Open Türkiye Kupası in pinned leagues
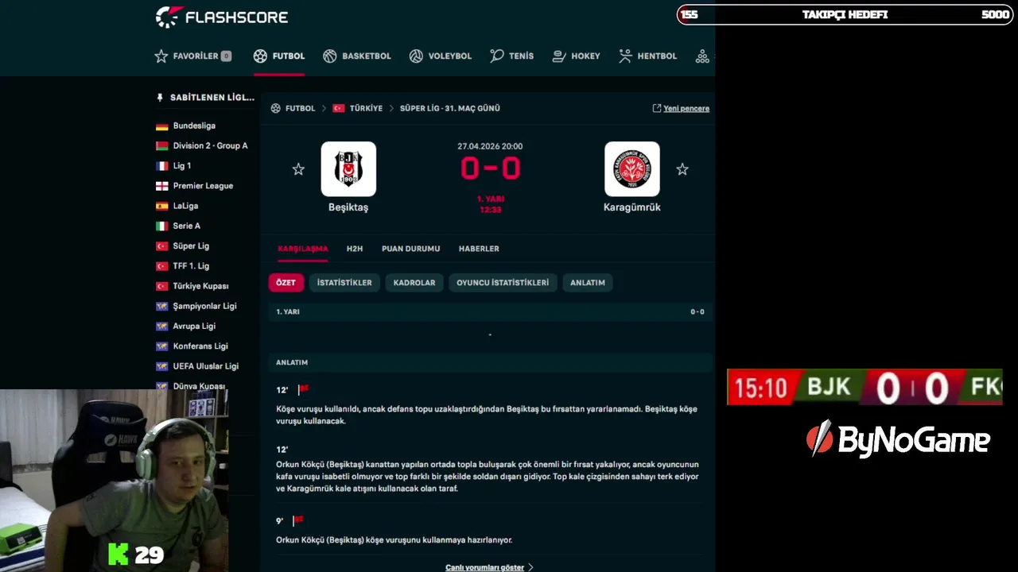The width and height of the screenshot is (1018, 572). (200, 286)
